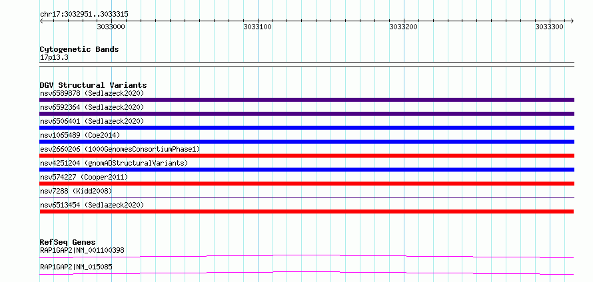Select the RefSeq Genes track title
Screen dimensions: 593x282
68,242
